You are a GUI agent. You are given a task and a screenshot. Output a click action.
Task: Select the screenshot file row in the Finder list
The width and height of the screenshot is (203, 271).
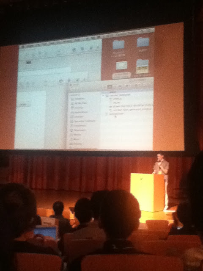tap(132, 105)
